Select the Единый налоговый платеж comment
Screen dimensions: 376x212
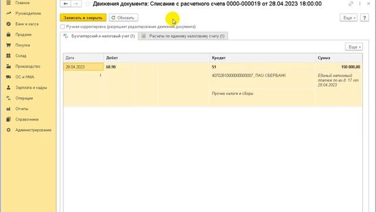pos(338,80)
